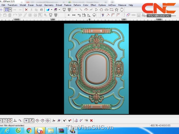This screenshot has height=134, width=179.
Task: Launch Google Chrome from the taskbar
Action: 29,130
